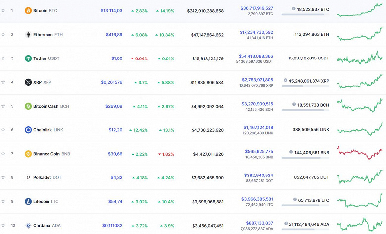386x234 pixels.
Task: Click the Binance Coin yellow icon
Action: [x=28, y=154]
